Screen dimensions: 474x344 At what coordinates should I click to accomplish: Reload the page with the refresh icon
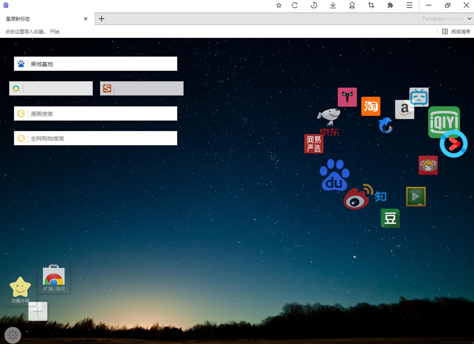click(x=295, y=5)
